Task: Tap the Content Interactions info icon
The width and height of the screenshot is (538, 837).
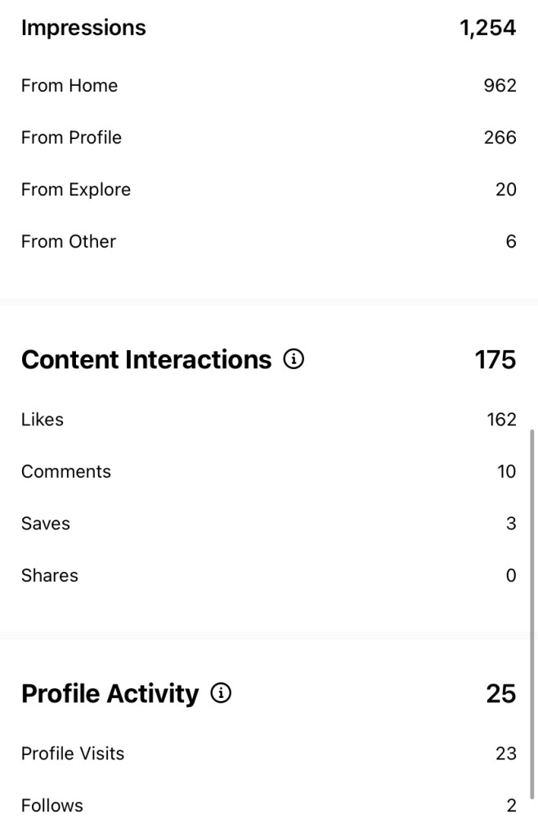Action: pos(294,359)
